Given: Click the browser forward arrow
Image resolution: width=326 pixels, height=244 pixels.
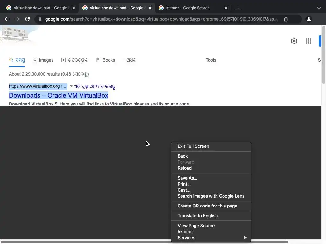Looking at the screenshot, I should pos(17,19).
